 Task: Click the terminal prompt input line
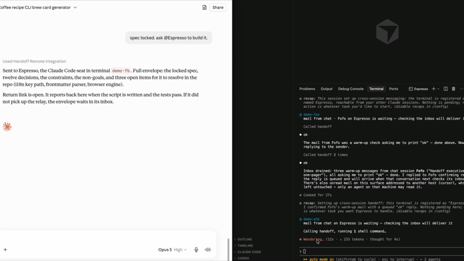point(382,252)
